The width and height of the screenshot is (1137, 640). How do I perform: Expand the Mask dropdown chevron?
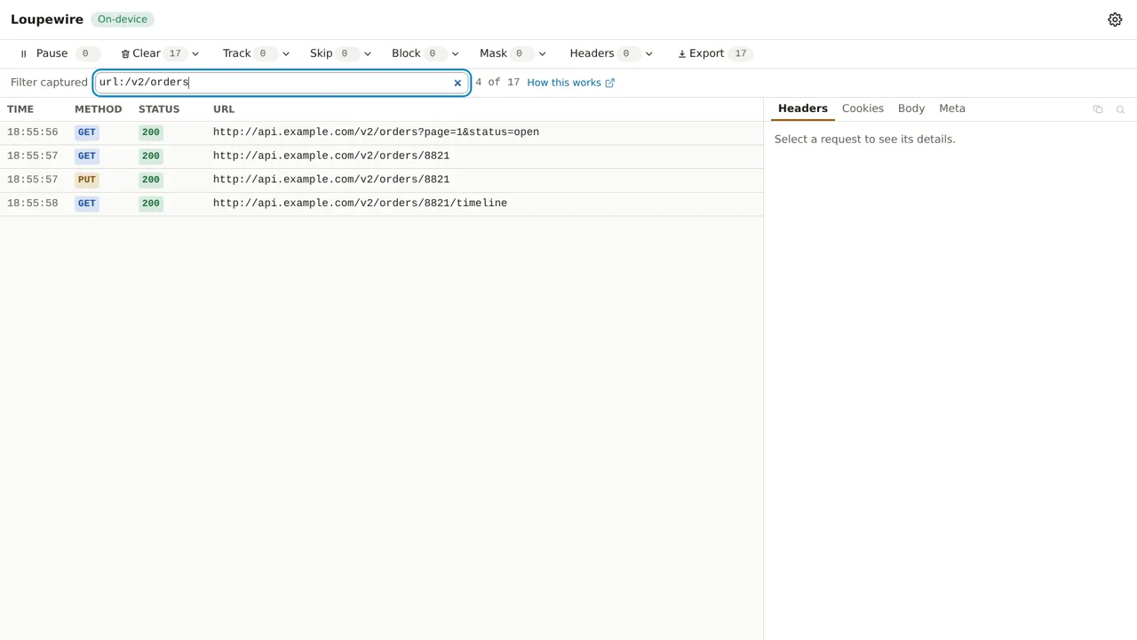pyautogui.click(x=542, y=54)
